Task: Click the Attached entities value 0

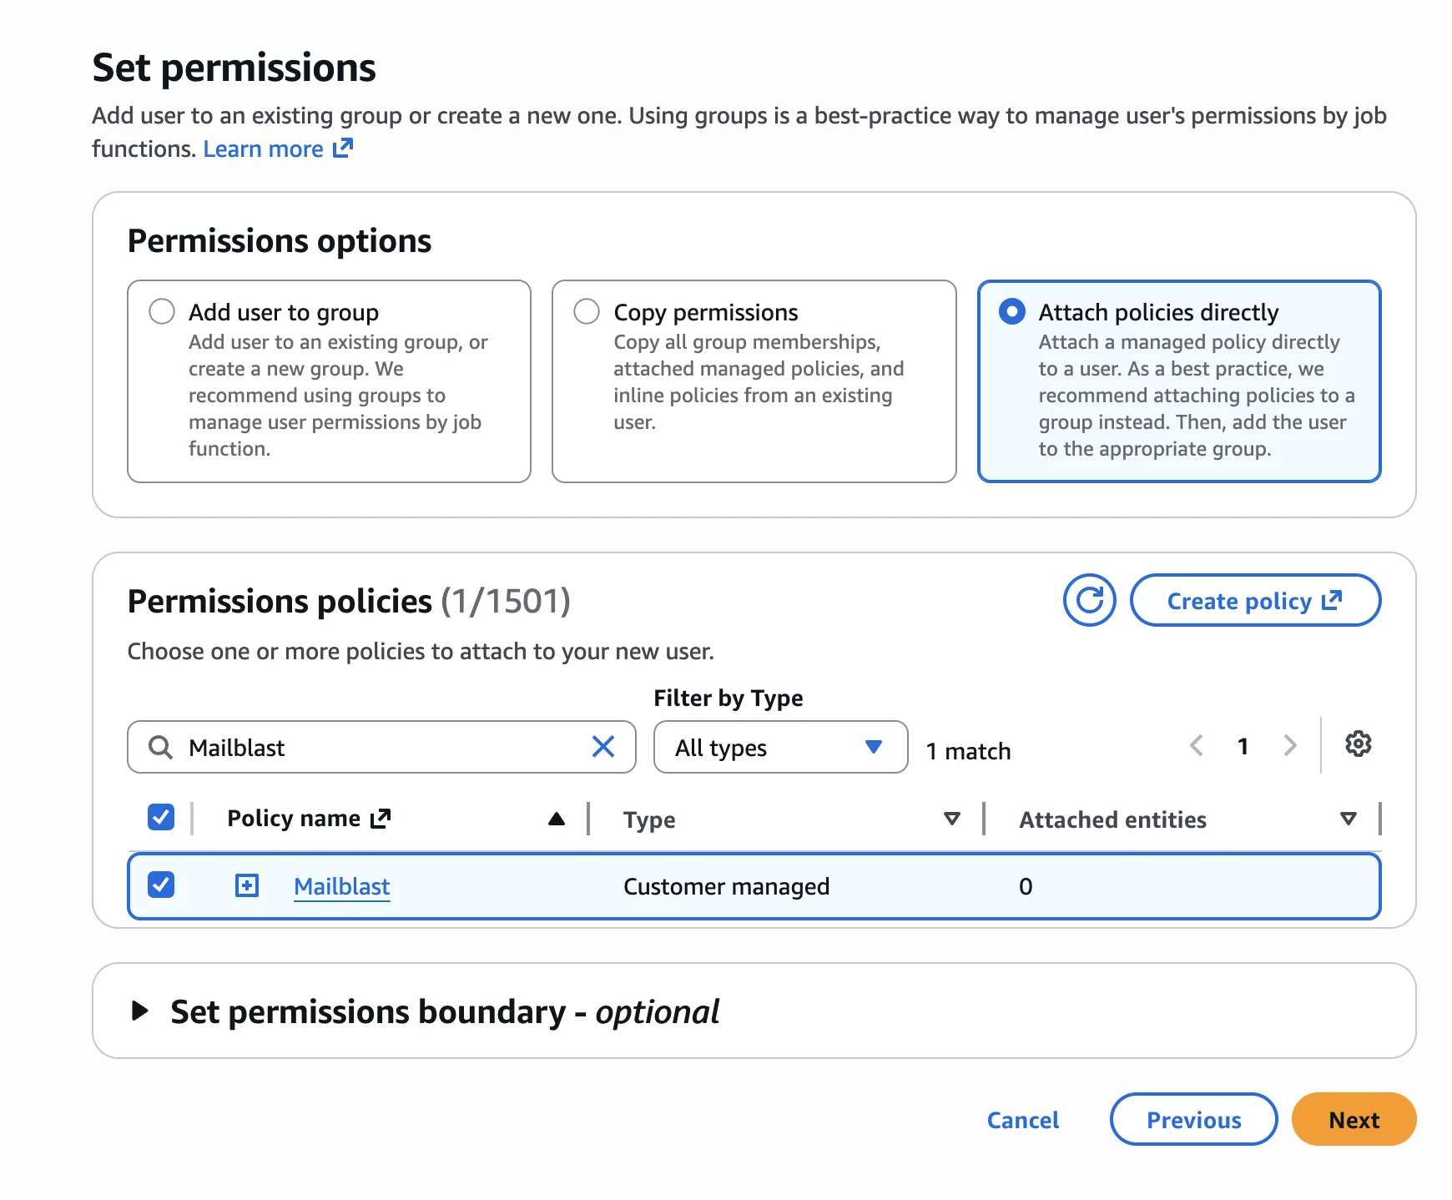Action: (x=1026, y=886)
